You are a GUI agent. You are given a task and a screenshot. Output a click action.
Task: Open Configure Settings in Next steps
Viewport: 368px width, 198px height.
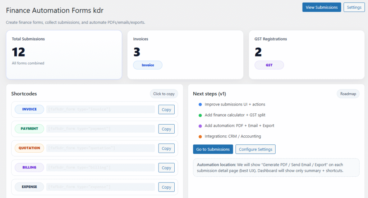[x=256, y=149]
